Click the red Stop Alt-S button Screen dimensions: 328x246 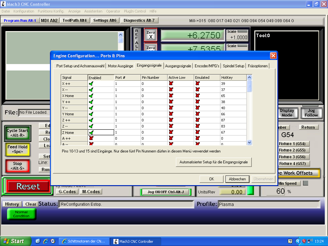pyautogui.click(x=18, y=166)
